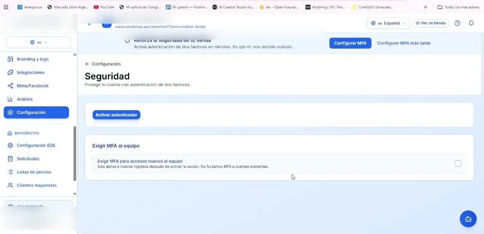Click sidebar scroll up arrow
Viewport: 484px width, 234px height.
click(x=74, y=55)
